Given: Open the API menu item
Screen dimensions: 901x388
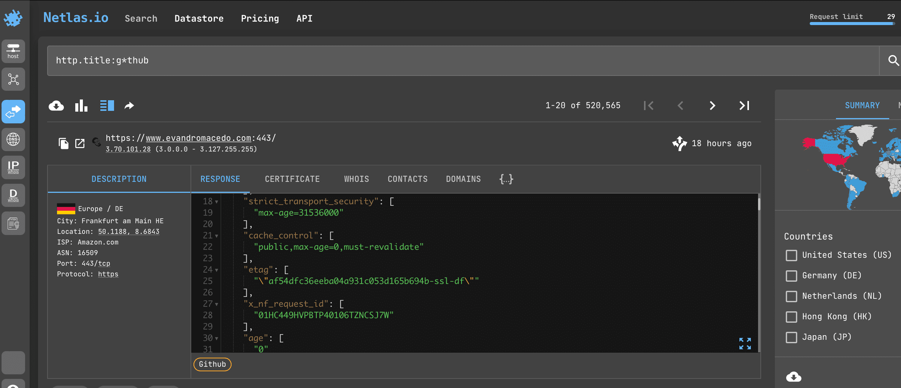Looking at the screenshot, I should [305, 19].
